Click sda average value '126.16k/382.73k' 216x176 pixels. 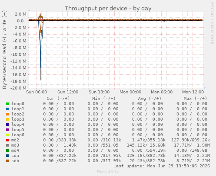[x=146, y=156]
